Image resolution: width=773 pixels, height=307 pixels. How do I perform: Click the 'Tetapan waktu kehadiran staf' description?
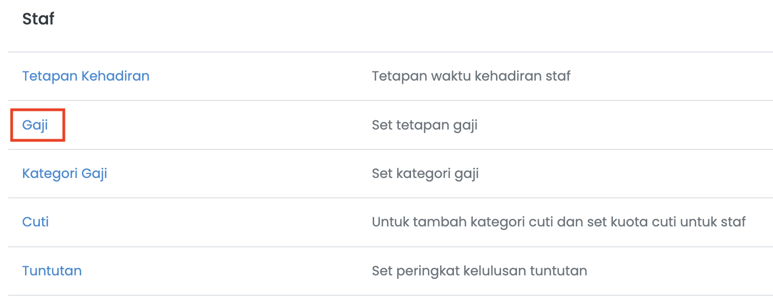[x=471, y=76]
